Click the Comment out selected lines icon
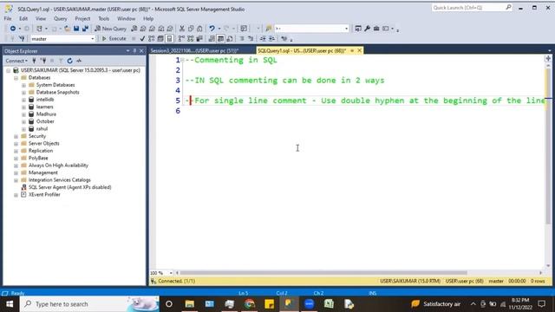The image size is (555, 312). 242,38
